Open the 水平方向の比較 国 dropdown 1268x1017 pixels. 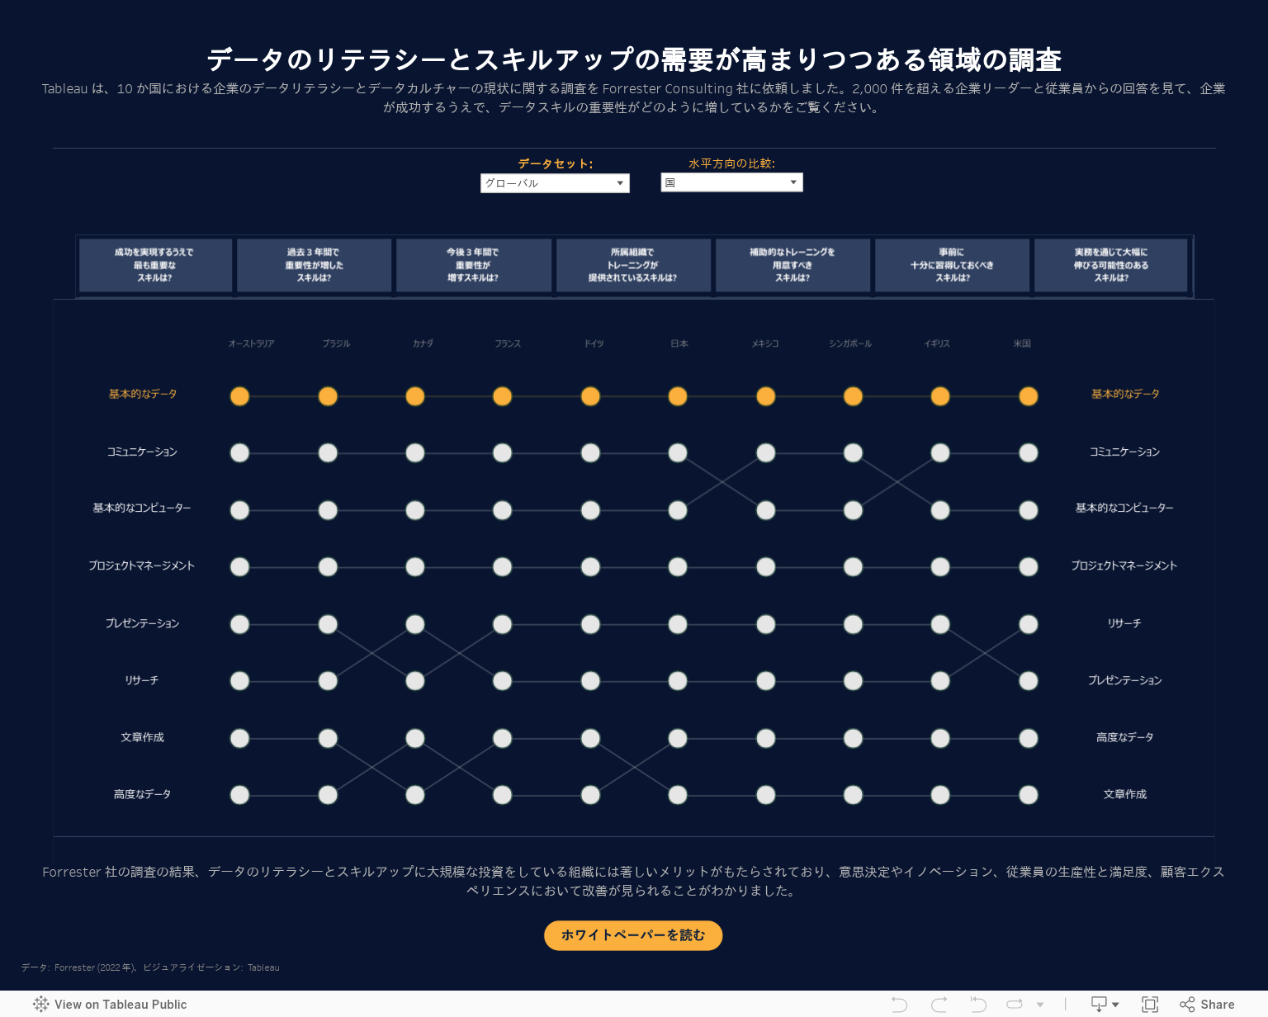pos(731,182)
